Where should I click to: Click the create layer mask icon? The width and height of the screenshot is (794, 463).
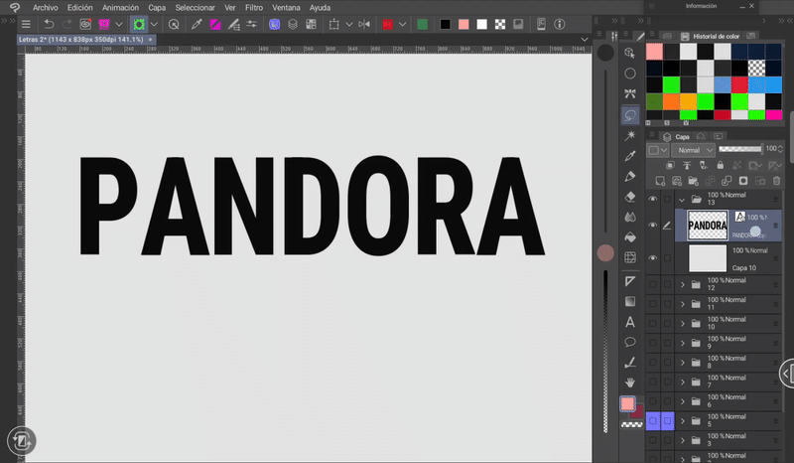click(x=742, y=181)
